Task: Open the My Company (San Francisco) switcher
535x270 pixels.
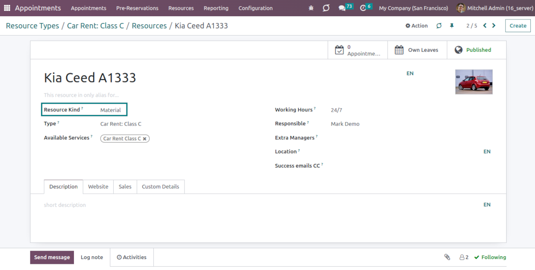Action: click(x=413, y=8)
